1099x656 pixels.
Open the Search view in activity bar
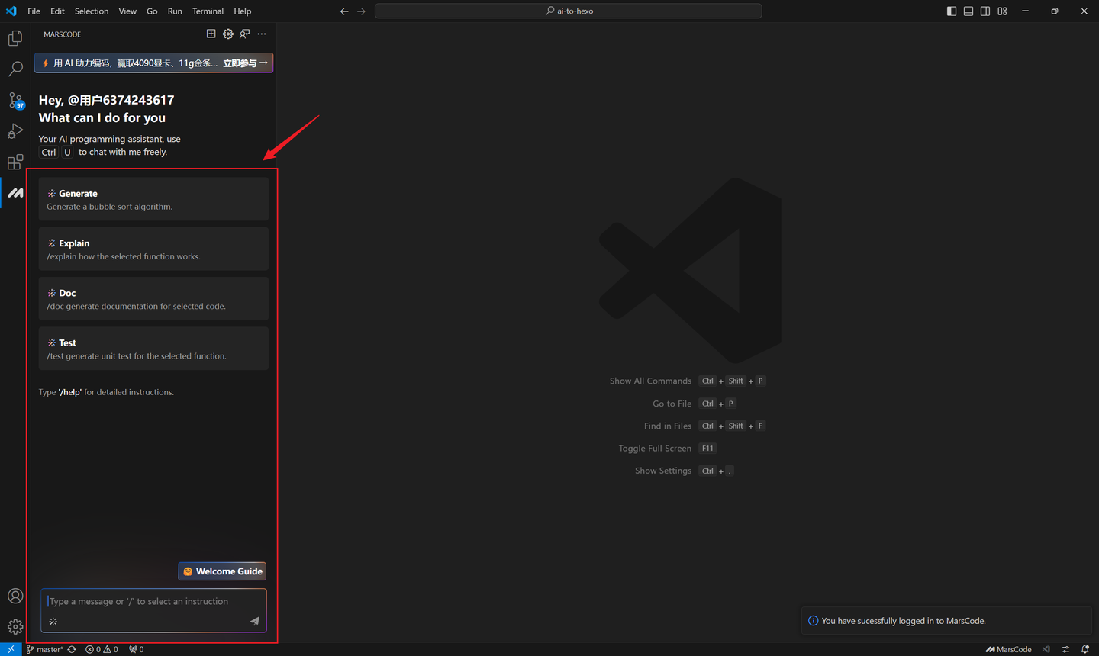(x=15, y=69)
